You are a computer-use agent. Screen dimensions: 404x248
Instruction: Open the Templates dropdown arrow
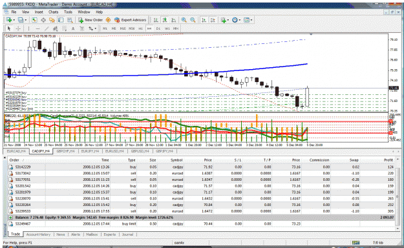tap(251, 20)
